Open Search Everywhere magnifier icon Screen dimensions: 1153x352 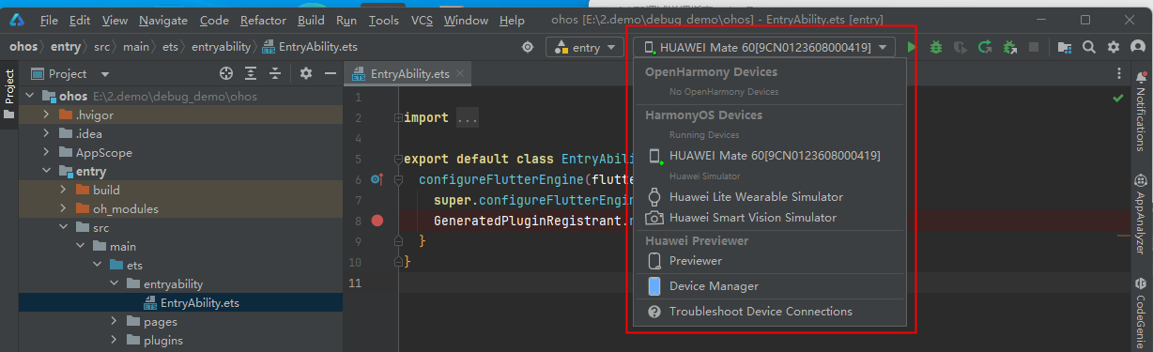click(x=1089, y=47)
